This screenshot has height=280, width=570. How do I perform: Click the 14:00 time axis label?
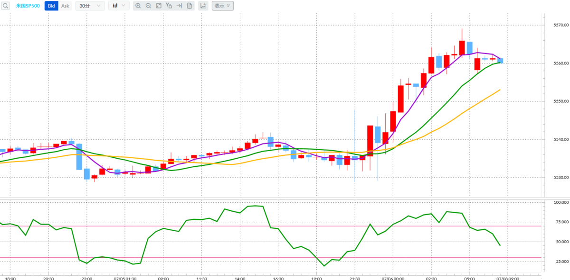coord(240,278)
